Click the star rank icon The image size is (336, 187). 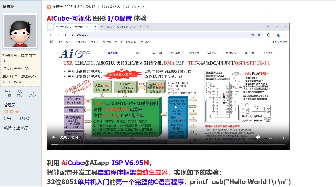coord(17,112)
